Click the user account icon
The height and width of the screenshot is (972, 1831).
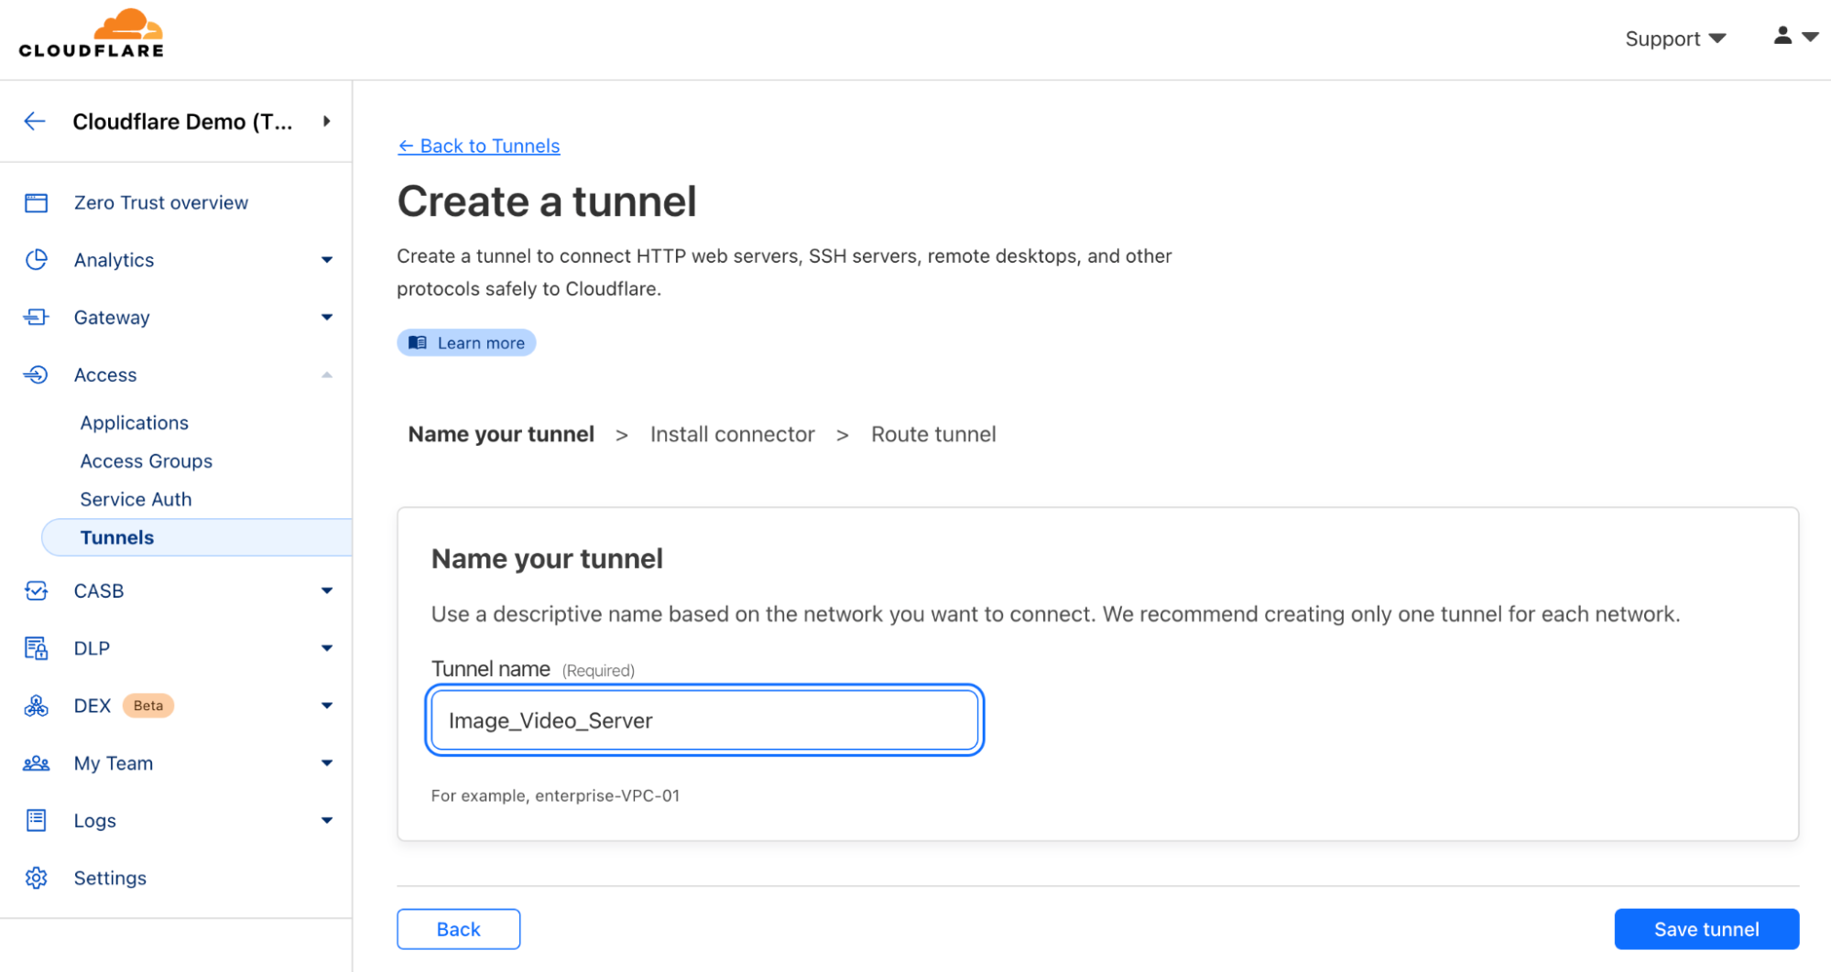pyautogui.click(x=1781, y=35)
